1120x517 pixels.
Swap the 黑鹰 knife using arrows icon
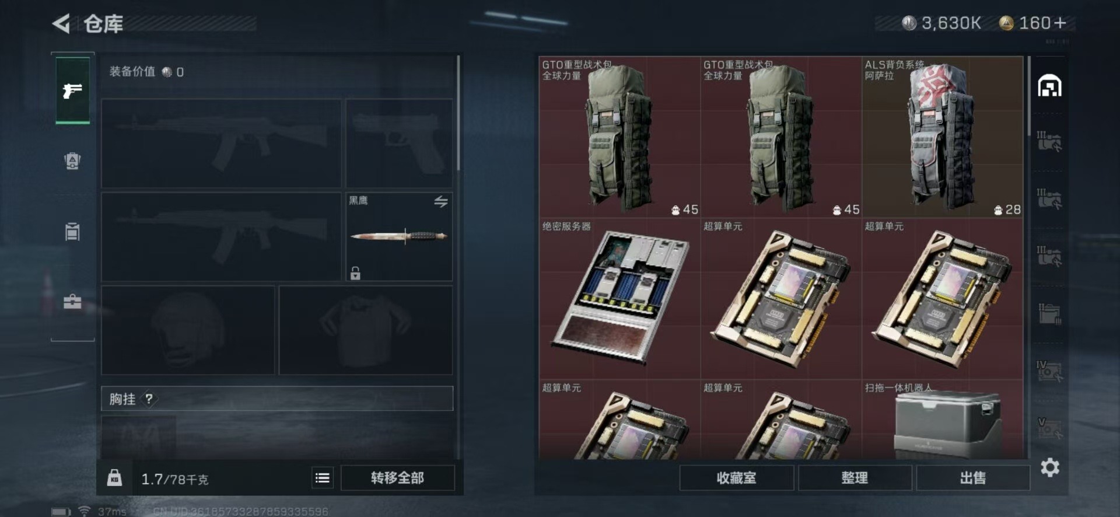tap(441, 202)
